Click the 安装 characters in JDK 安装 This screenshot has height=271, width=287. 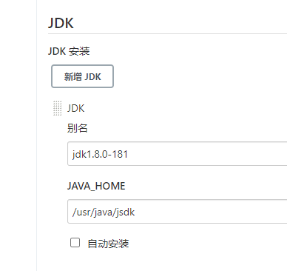(x=79, y=51)
